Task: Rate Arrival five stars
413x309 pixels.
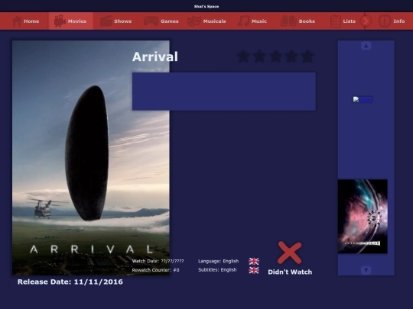Action: click(307, 56)
